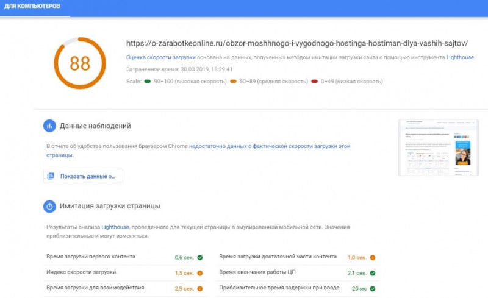Click orange info icon next to 2,9 сек.
488x298 pixels.
click(200, 289)
